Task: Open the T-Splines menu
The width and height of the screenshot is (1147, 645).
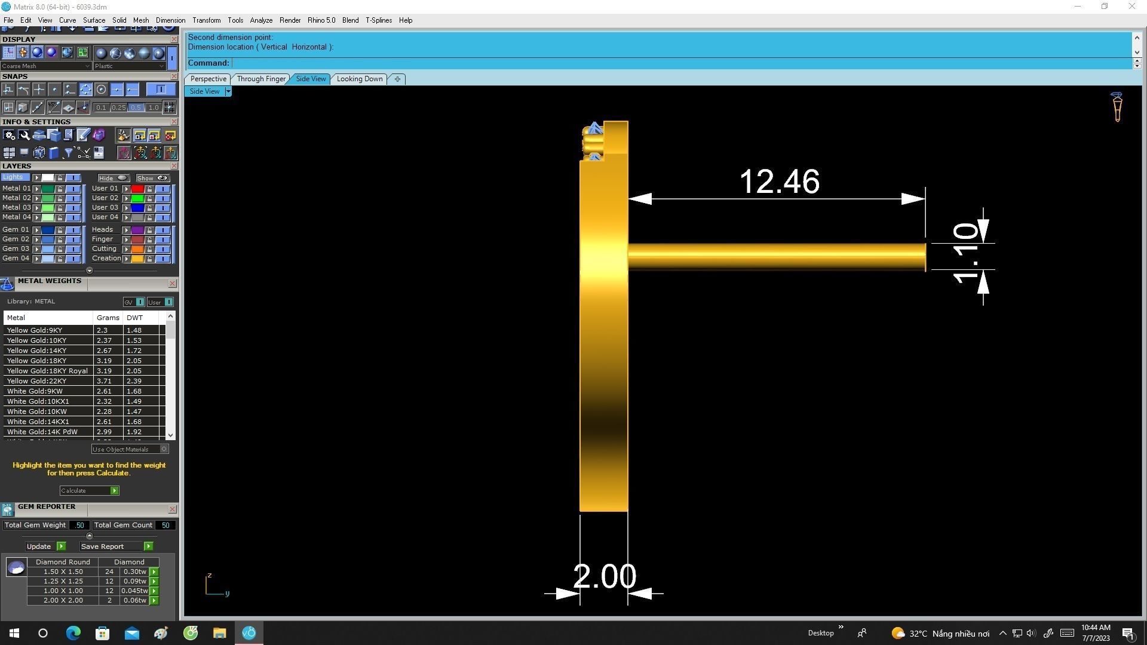Action: [378, 20]
